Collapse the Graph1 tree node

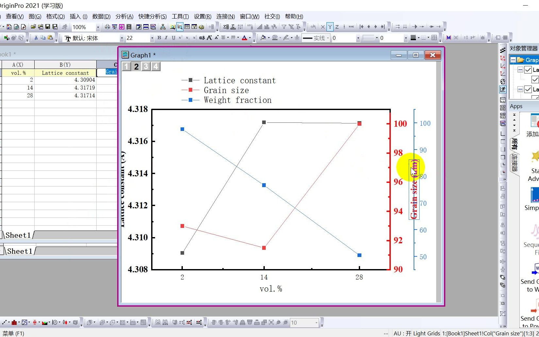click(514, 60)
